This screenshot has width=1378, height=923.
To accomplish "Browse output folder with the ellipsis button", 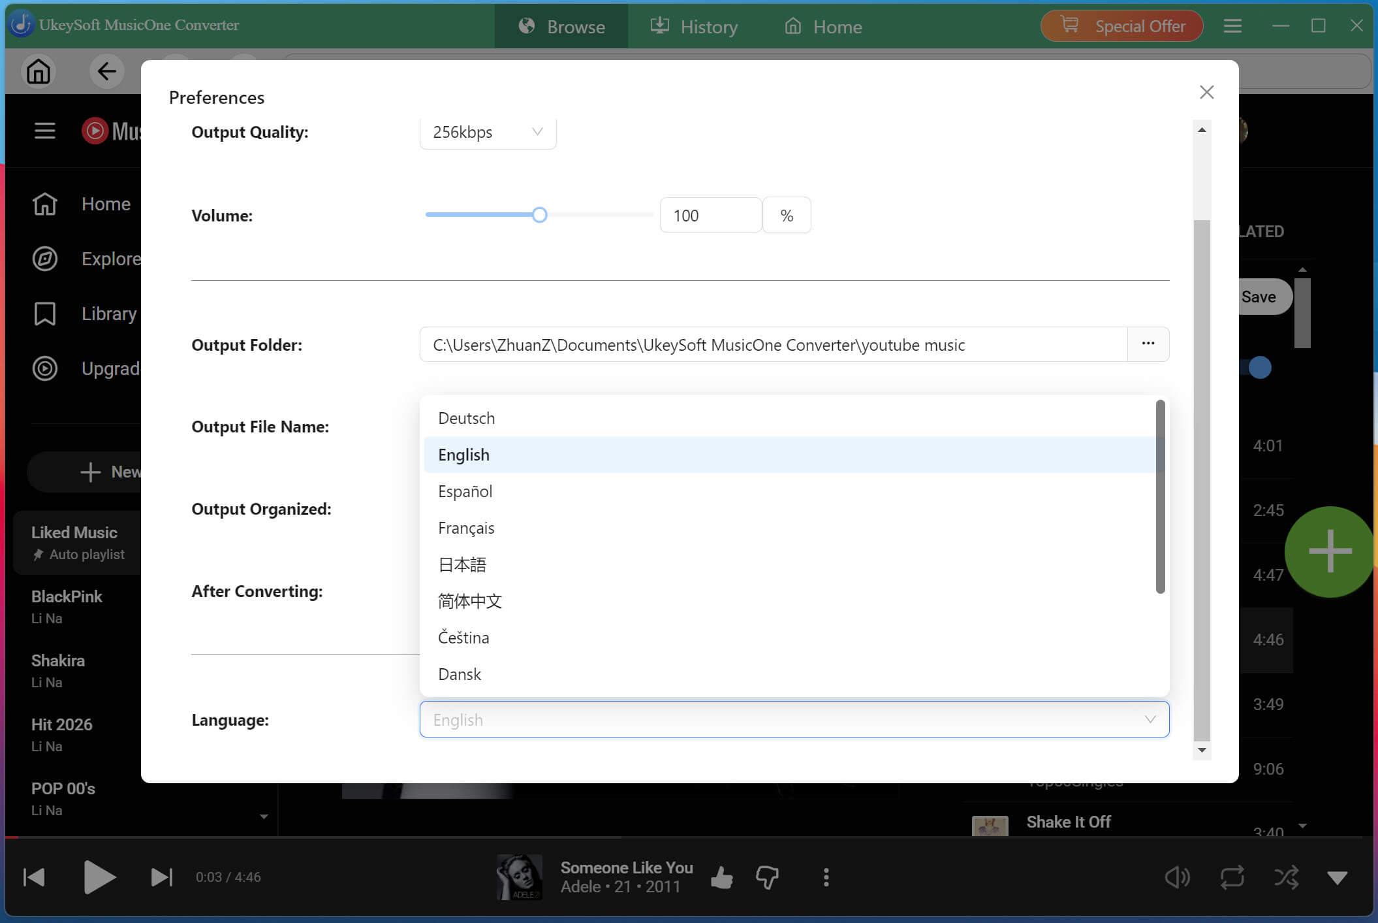I will [1148, 344].
